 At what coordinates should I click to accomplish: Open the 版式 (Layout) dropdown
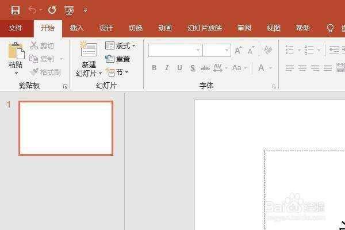click(120, 45)
